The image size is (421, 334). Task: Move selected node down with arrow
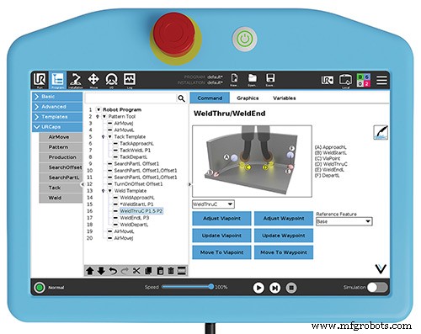pyautogui.click(x=101, y=271)
